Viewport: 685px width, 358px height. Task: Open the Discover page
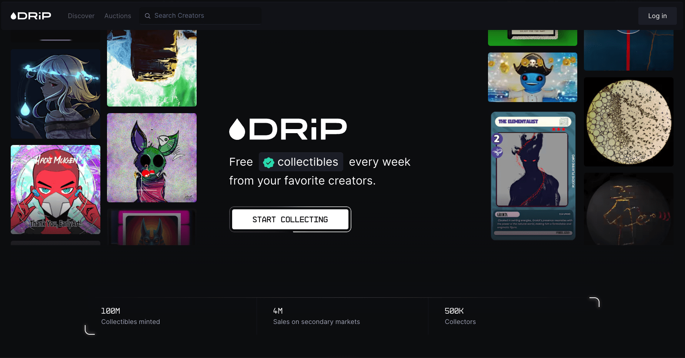81,16
